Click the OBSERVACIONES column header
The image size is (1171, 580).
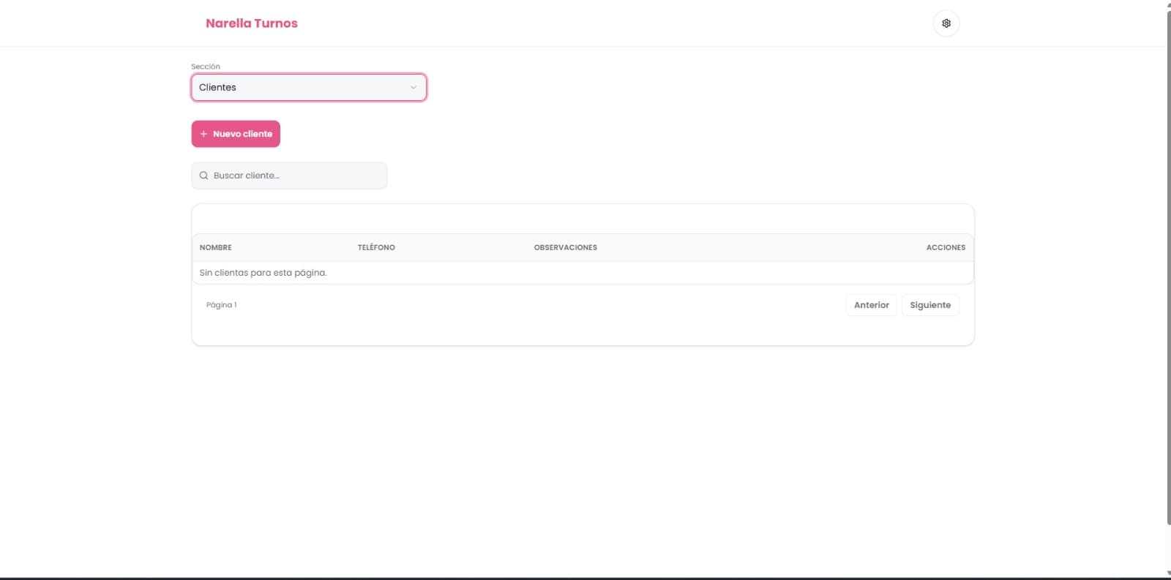click(x=566, y=247)
